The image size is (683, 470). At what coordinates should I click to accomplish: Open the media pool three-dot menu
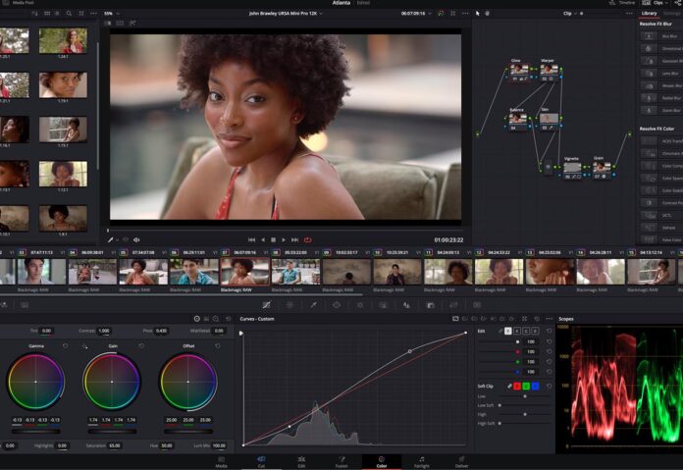(93, 14)
